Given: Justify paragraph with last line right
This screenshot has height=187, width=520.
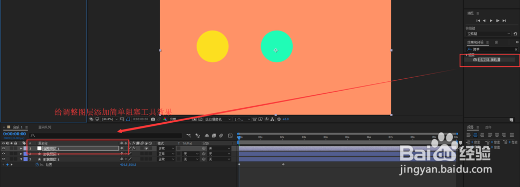Looking at the screenshot, I should [504, 135].
